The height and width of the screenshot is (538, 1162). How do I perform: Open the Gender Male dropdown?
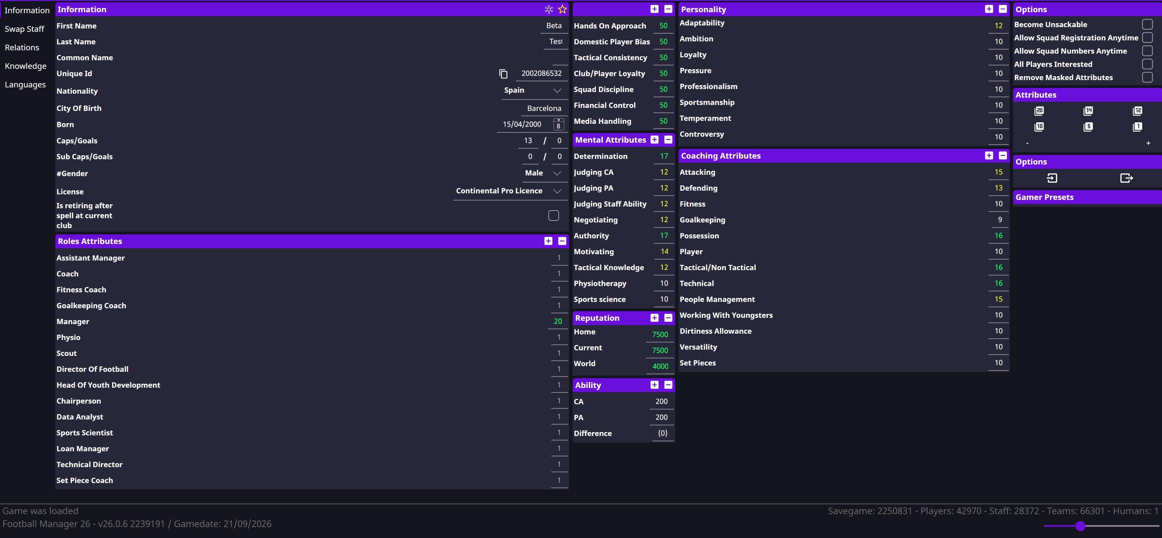(x=557, y=173)
